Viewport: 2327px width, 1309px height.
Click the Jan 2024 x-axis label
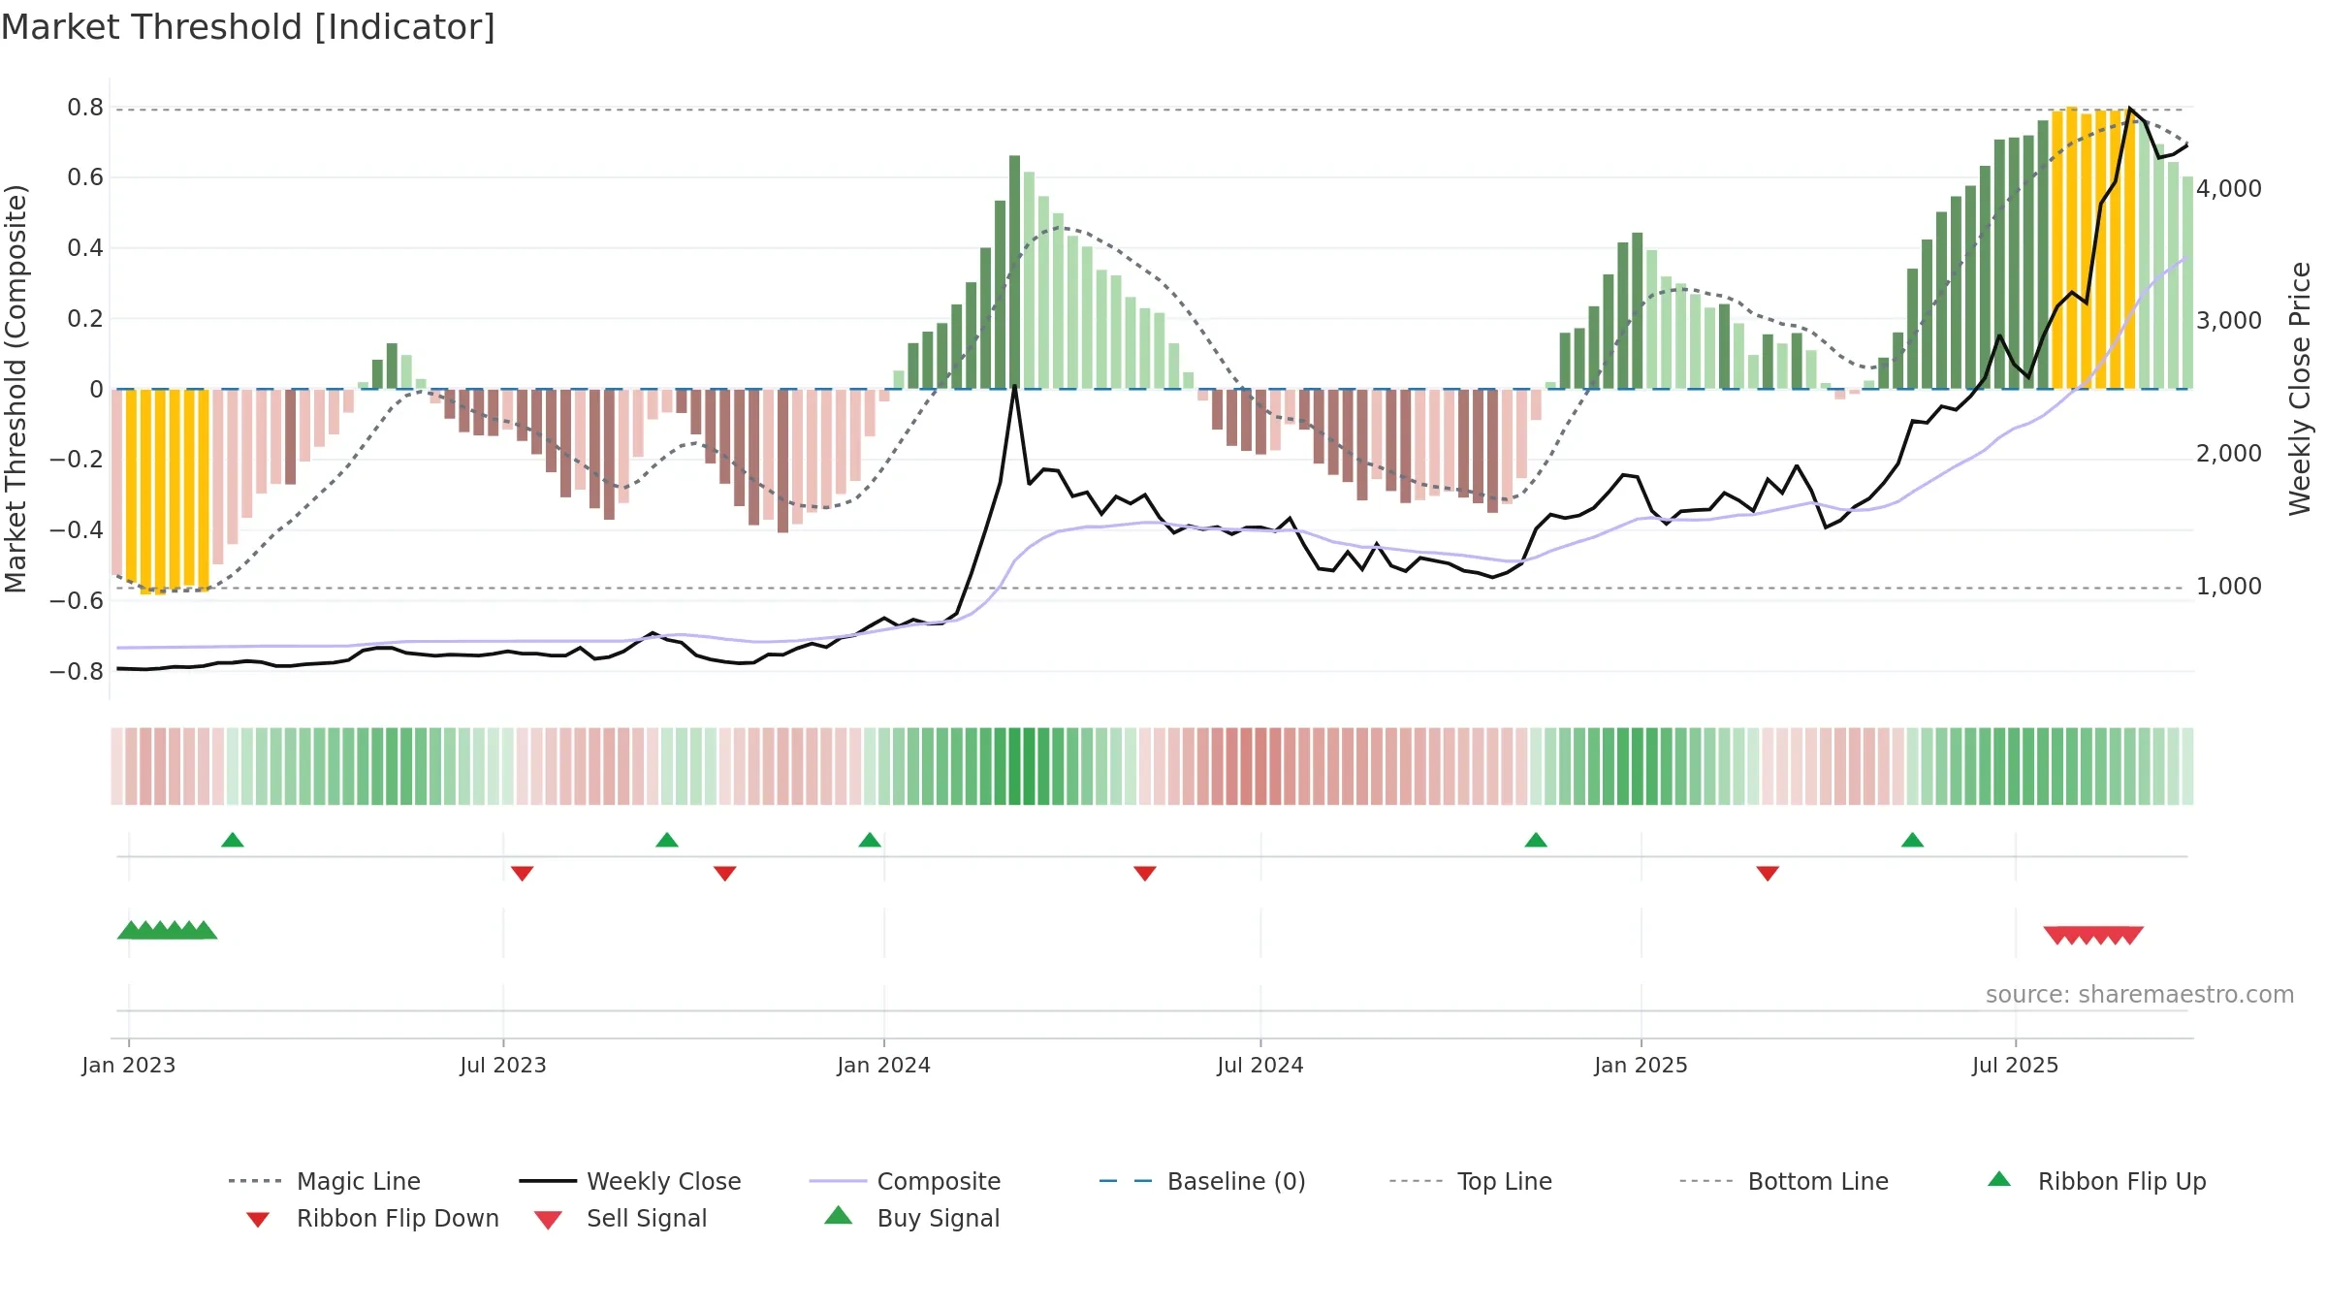(884, 1066)
